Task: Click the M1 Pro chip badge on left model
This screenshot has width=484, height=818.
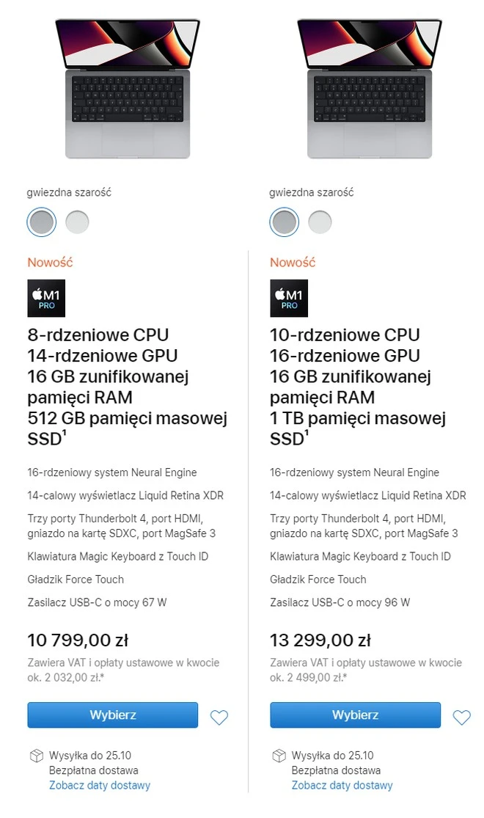Action: pos(46,298)
